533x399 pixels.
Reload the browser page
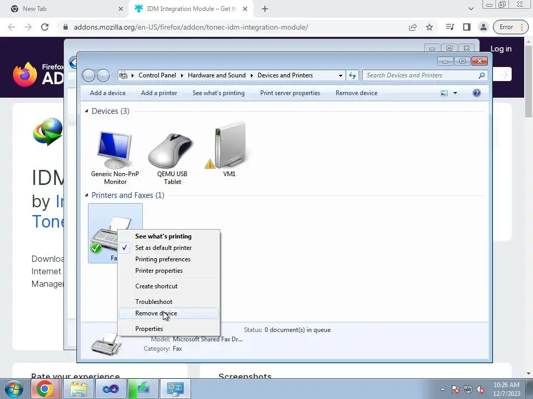coord(45,27)
